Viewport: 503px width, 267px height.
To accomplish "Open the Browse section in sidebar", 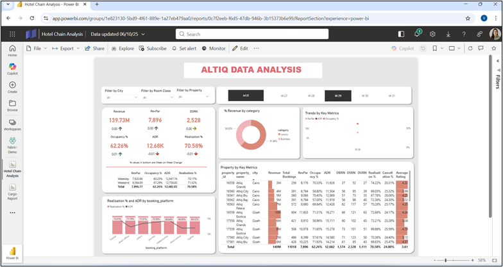I will pyautogui.click(x=12, y=105).
